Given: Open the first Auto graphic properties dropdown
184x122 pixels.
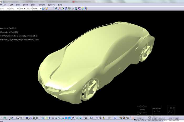Looking at the screenshot, I should pos(4,9).
